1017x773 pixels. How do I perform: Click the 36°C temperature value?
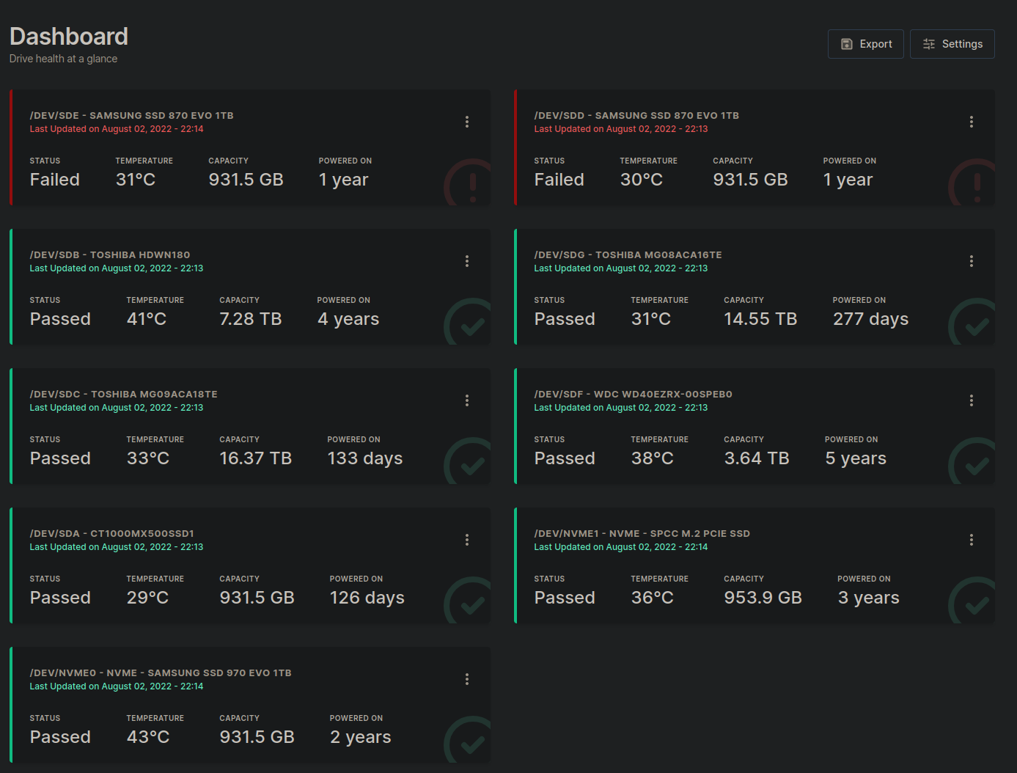pyautogui.click(x=653, y=598)
